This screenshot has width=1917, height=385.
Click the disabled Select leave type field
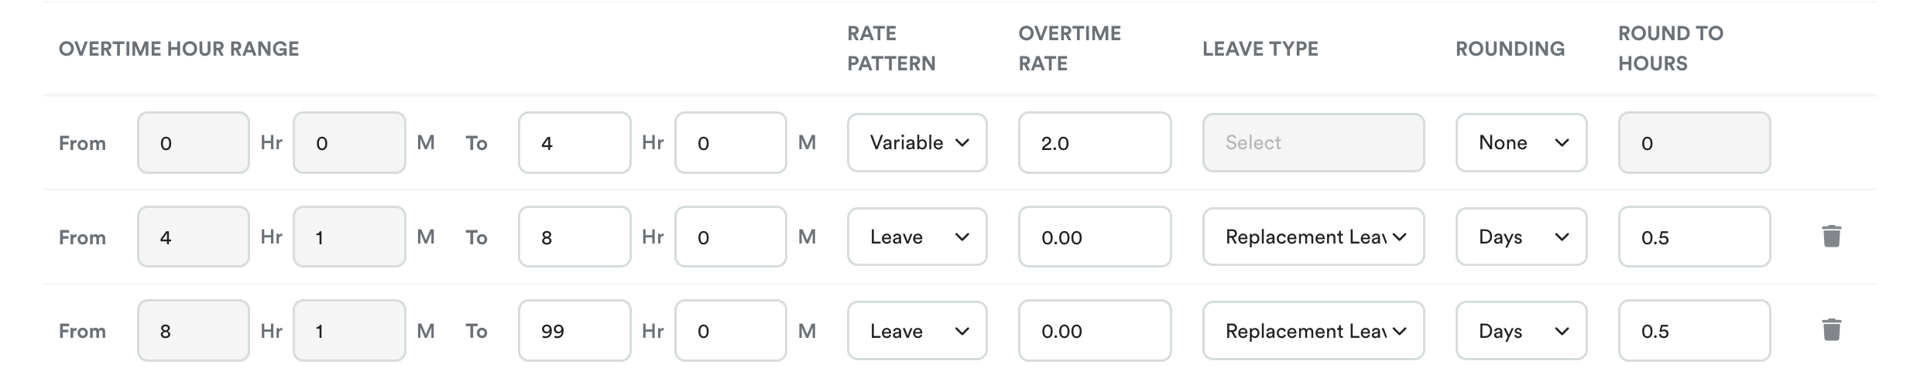pyautogui.click(x=1313, y=143)
